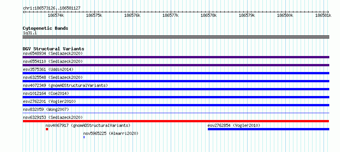
Task: Click the blue bar under nsv4072349
Action: pyautogui.click(x=176, y=89)
